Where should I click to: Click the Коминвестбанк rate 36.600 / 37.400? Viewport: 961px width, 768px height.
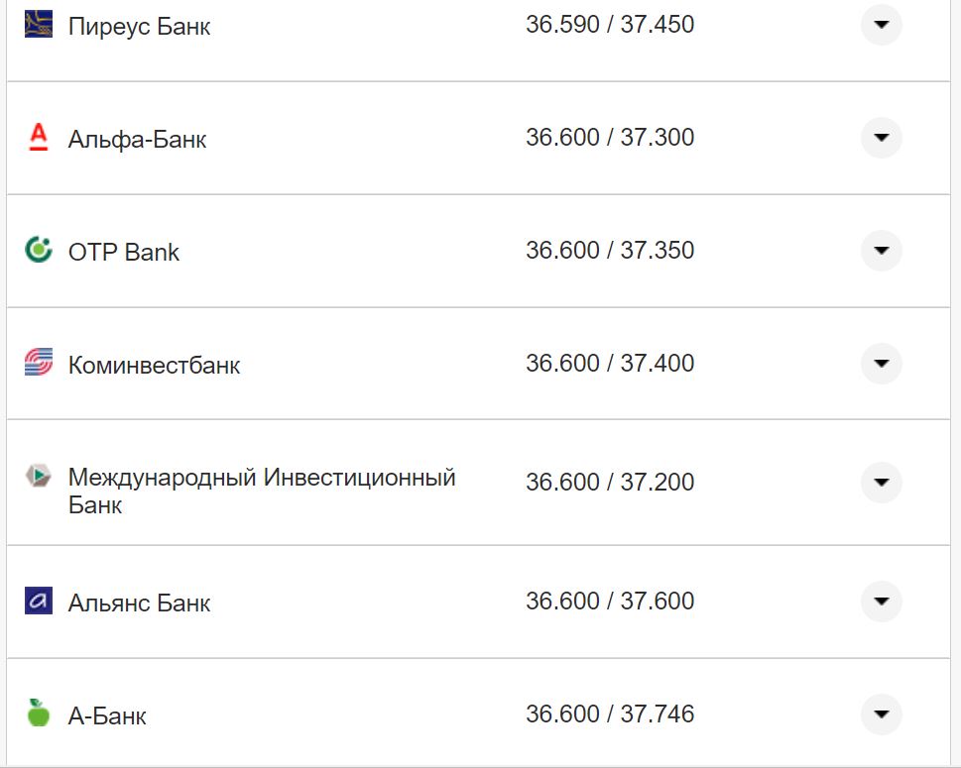point(611,363)
